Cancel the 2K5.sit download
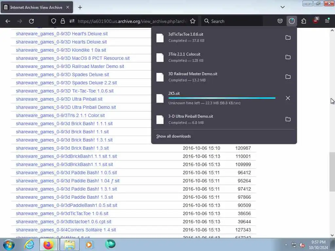The height and width of the screenshot is (251, 335). [288, 98]
